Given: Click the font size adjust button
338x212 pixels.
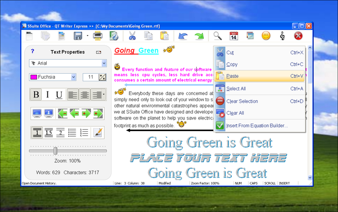Looking at the screenshot, I should click(102, 77).
